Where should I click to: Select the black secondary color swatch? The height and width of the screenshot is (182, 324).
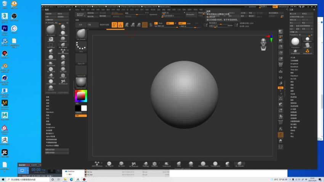(x=78, y=108)
